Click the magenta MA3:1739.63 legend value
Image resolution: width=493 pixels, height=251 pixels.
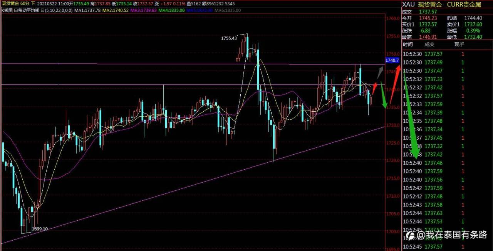143,10
